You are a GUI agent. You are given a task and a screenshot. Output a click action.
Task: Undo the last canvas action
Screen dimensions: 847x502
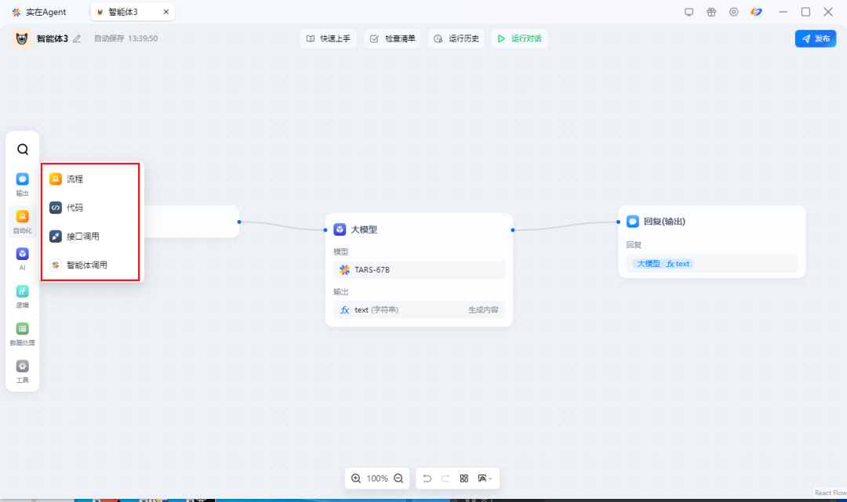tap(427, 479)
